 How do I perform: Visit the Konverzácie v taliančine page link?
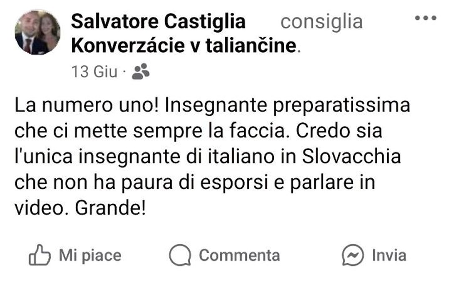pos(184,46)
